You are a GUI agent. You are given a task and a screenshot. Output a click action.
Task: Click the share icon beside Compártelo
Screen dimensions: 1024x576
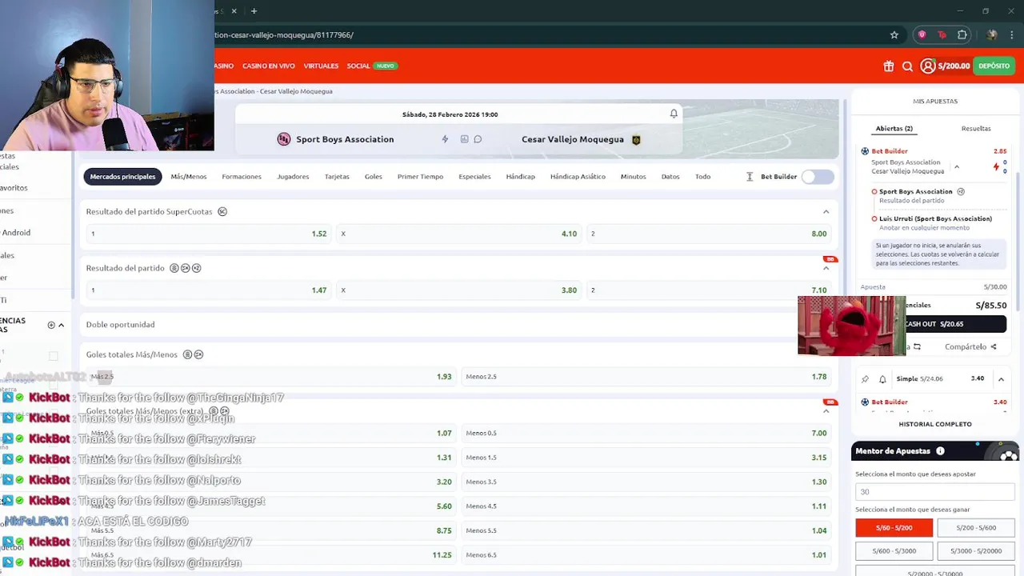click(994, 346)
